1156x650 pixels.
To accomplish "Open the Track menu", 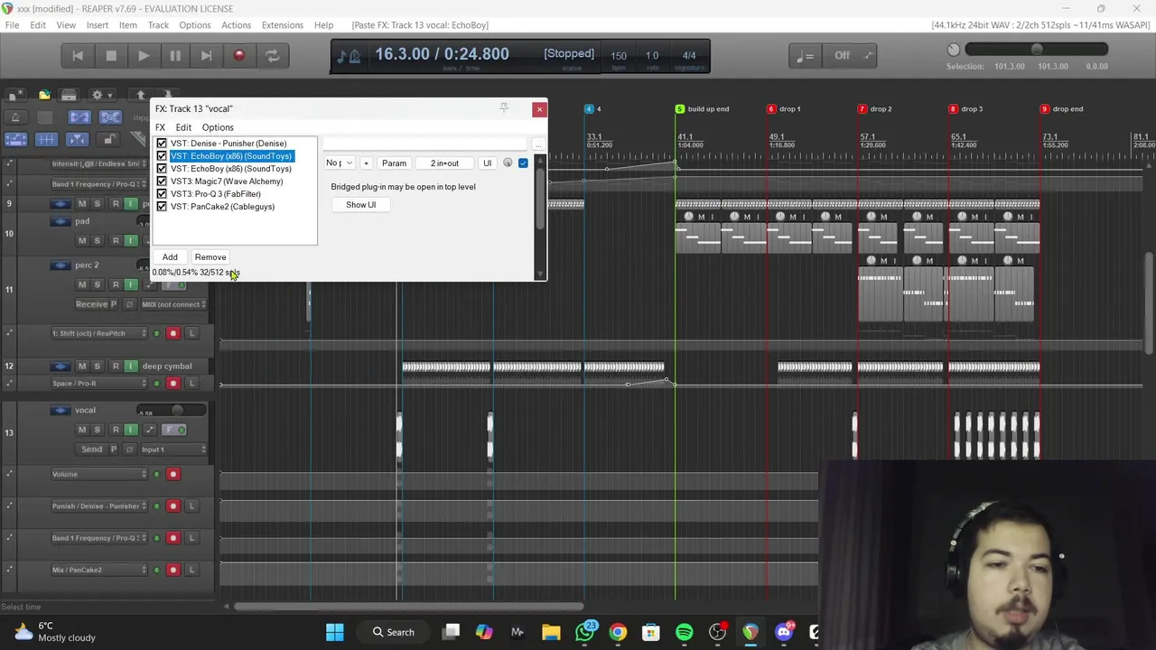I will [x=158, y=25].
